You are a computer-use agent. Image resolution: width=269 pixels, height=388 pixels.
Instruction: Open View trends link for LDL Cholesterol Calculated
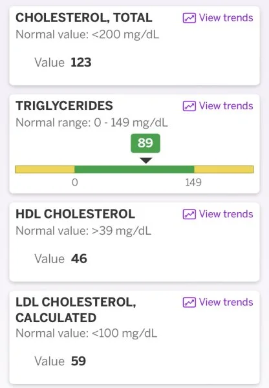[218, 302]
